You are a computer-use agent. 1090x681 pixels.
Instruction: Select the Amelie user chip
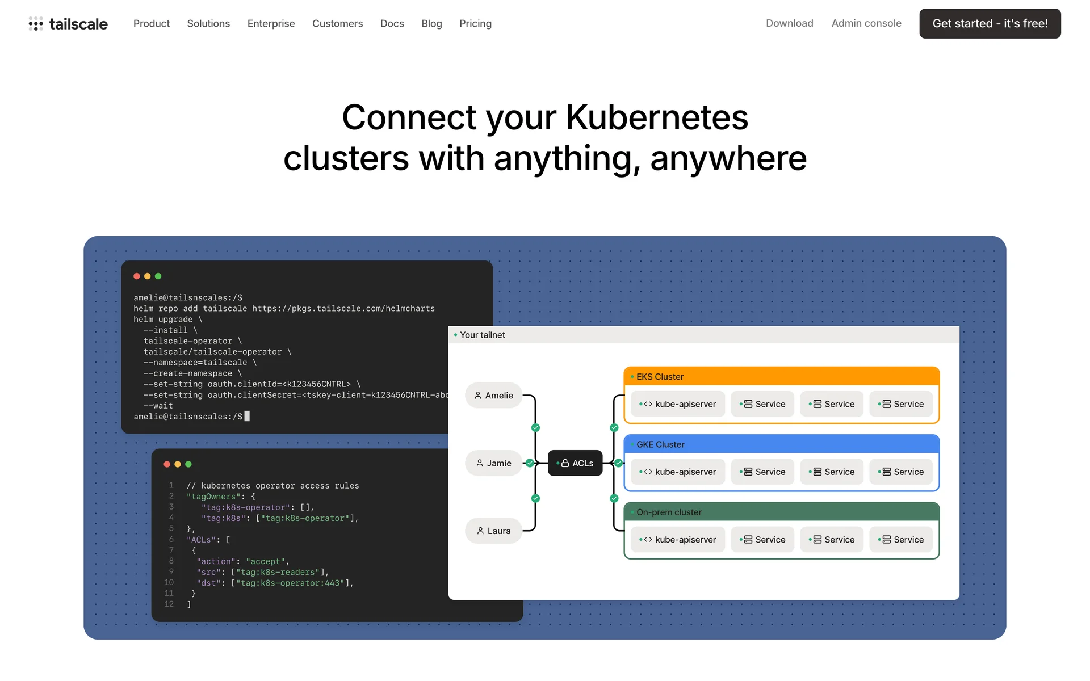click(x=493, y=396)
